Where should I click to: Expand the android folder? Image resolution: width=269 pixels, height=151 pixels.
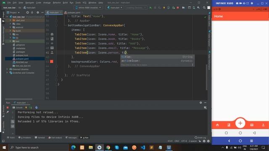pos(10,27)
